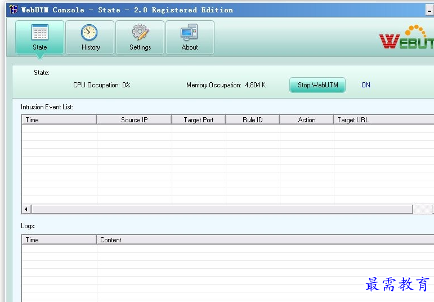Sort Logs by Content column
The image size is (434, 302).
click(x=265, y=239)
